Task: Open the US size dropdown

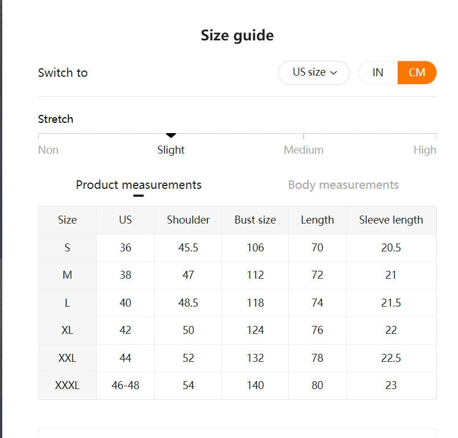Action: (313, 72)
